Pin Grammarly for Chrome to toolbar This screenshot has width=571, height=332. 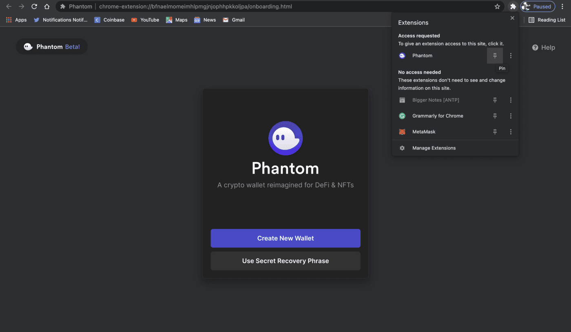[495, 116]
